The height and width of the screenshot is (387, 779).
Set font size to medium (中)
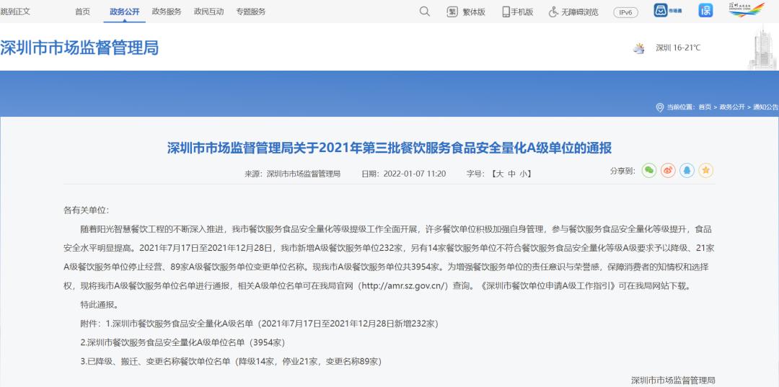[x=511, y=174]
